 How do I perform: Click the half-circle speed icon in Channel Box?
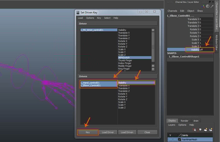[208, 6]
